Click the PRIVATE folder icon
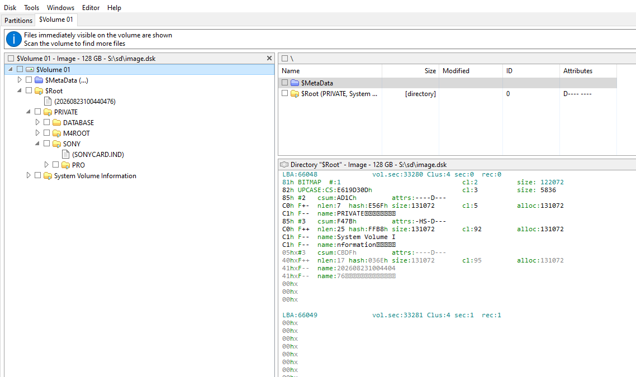Viewport: 636px width, 377px height. click(48, 112)
